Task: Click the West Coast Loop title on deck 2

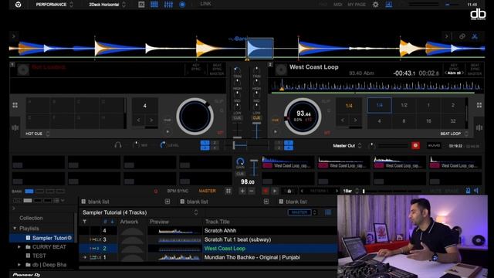Action: (x=314, y=67)
